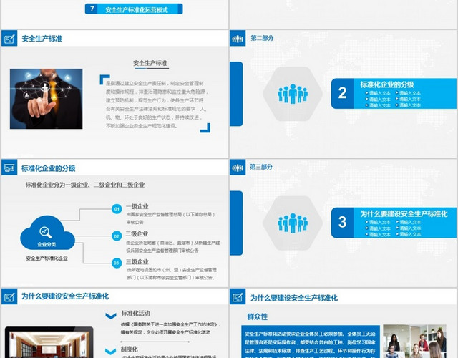This screenshot has width=458, height=358.
Task: Click the 制度化 heading
Action: (130, 349)
